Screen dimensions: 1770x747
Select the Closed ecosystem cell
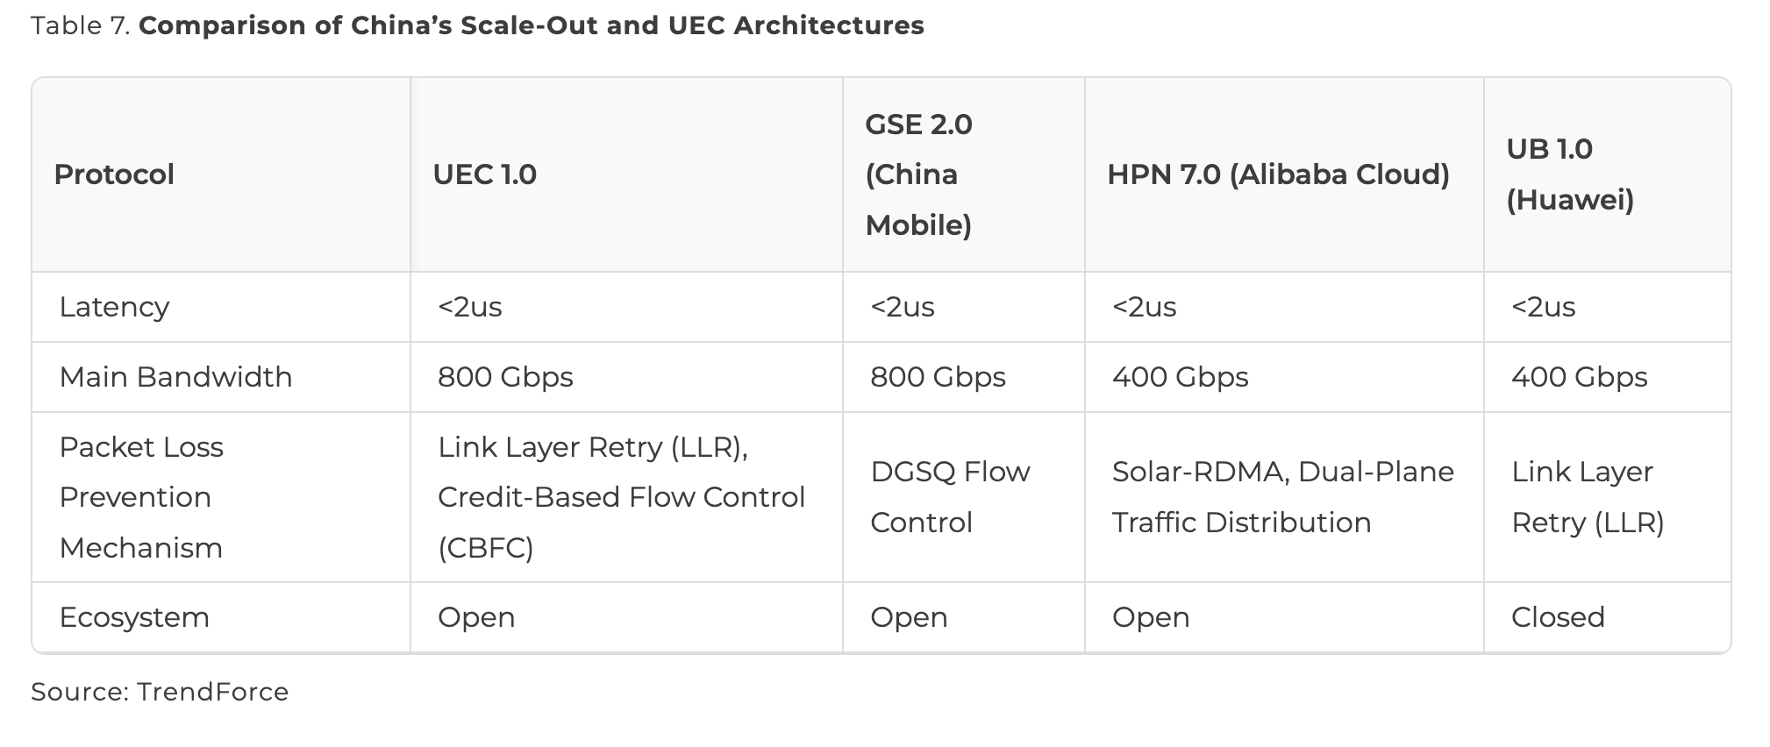click(x=1558, y=617)
